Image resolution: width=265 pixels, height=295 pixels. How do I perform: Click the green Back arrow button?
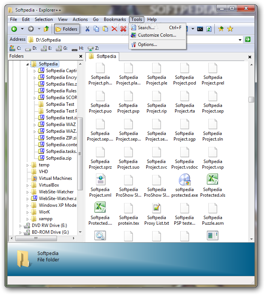14,29
